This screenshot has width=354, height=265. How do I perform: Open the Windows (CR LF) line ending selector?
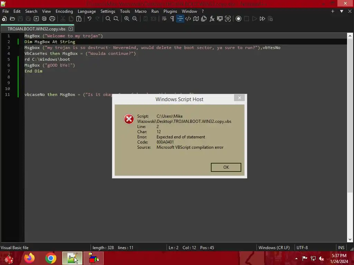(274, 248)
